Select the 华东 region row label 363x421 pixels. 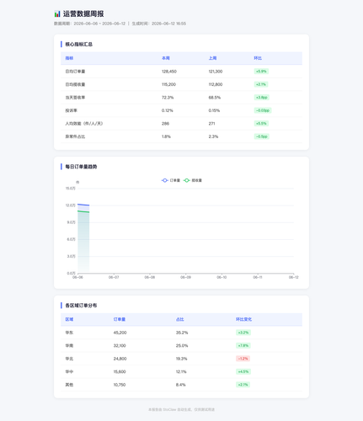[69, 333]
